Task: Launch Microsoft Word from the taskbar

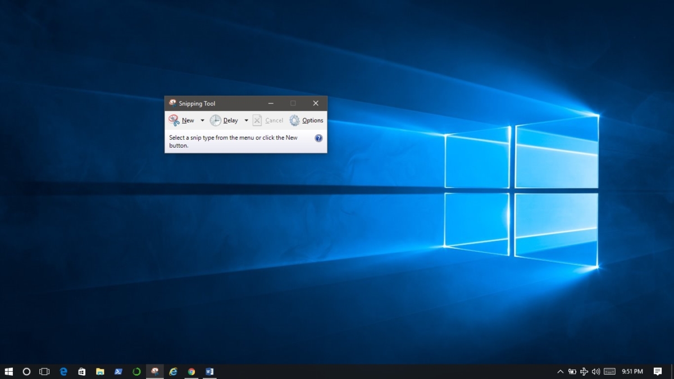Action: click(x=210, y=371)
